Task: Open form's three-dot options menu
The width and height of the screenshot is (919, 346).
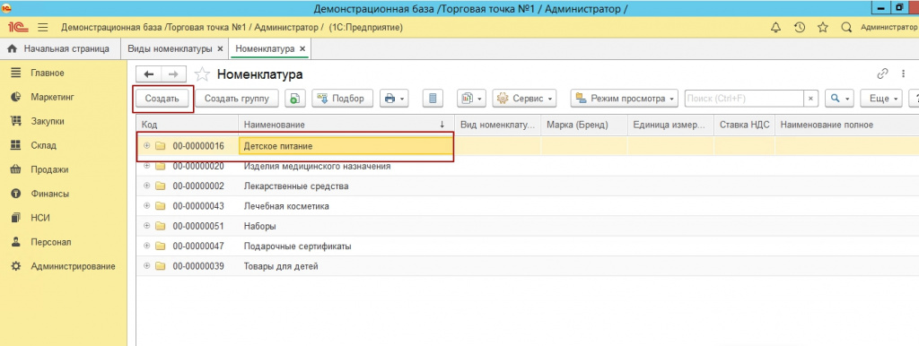Action: point(903,74)
